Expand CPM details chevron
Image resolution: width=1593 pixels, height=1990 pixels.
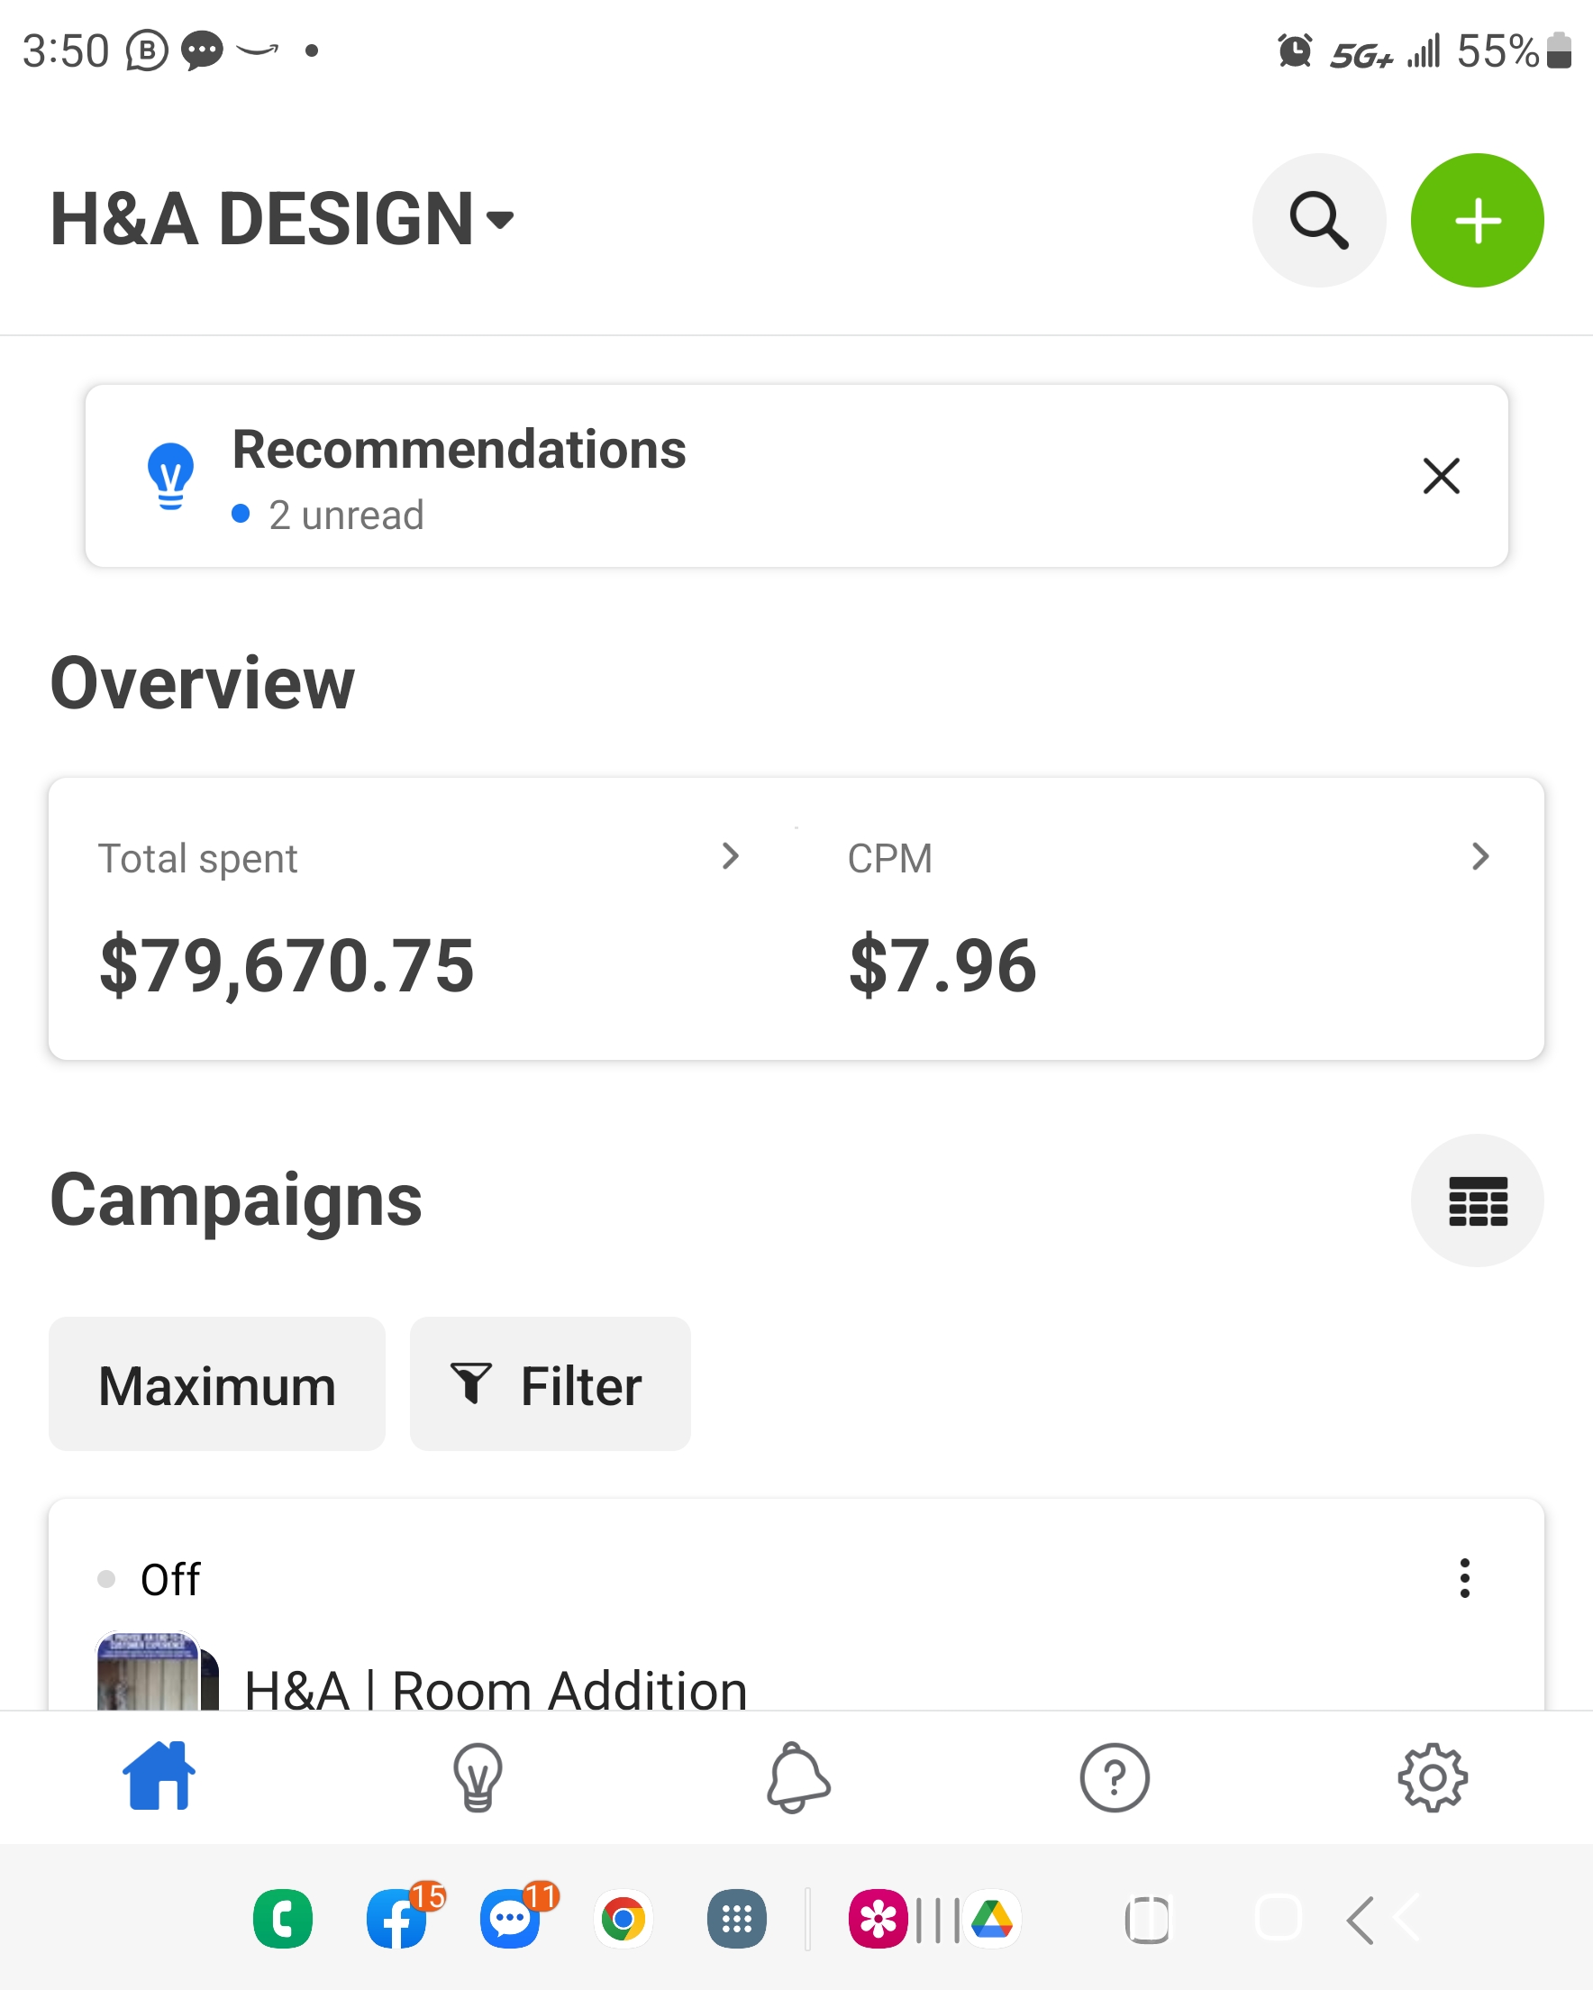click(x=1480, y=856)
